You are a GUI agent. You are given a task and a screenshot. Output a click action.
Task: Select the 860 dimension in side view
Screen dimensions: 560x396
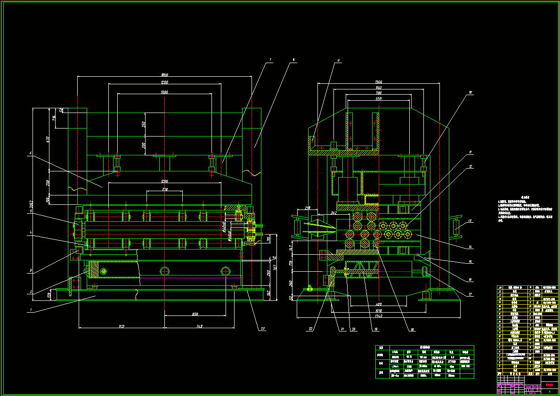pos(379,88)
